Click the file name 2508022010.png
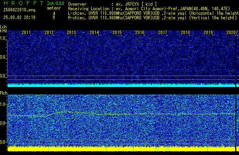Viewport: 239px width, 155px height. pos(19,10)
